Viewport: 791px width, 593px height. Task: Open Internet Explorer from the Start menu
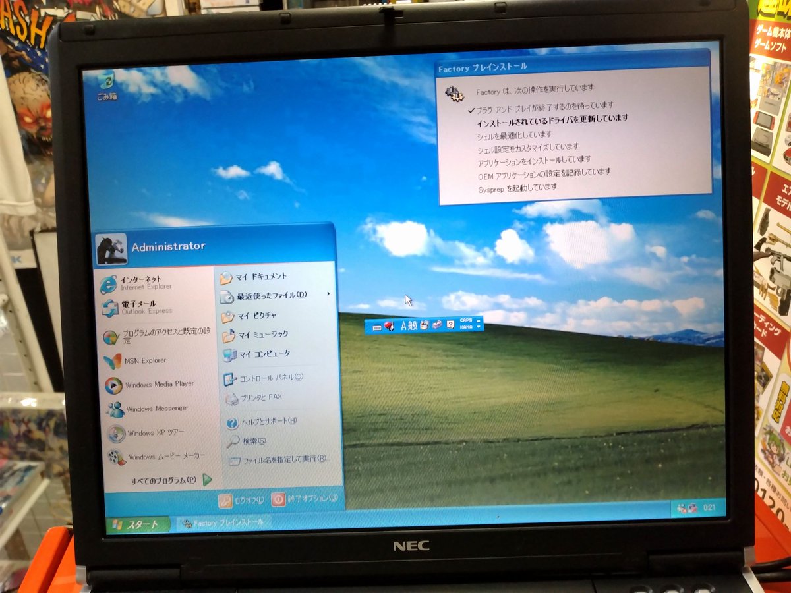point(136,283)
